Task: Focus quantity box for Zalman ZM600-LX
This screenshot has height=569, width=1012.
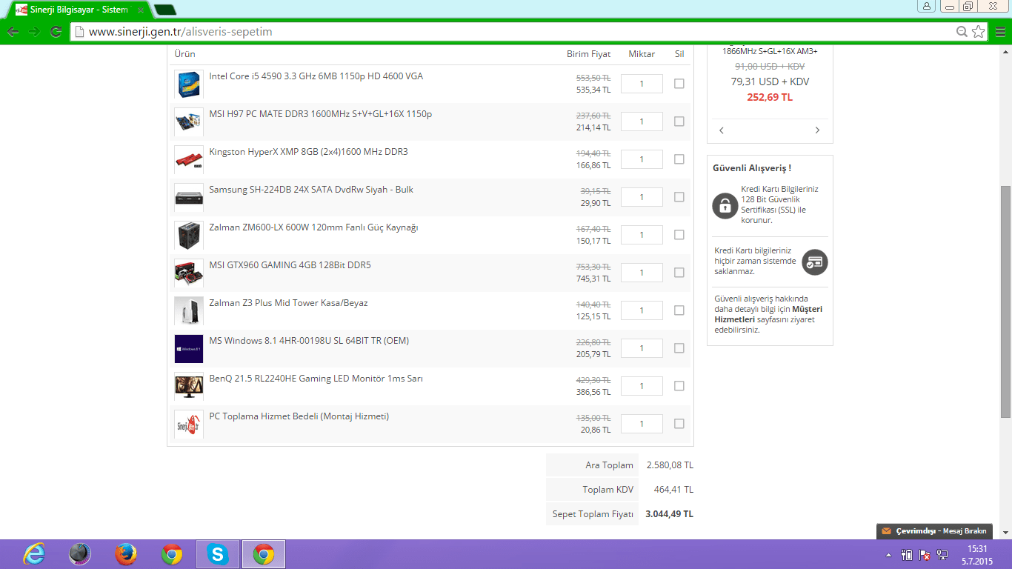Action: pyautogui.click(x=642, y=235)
